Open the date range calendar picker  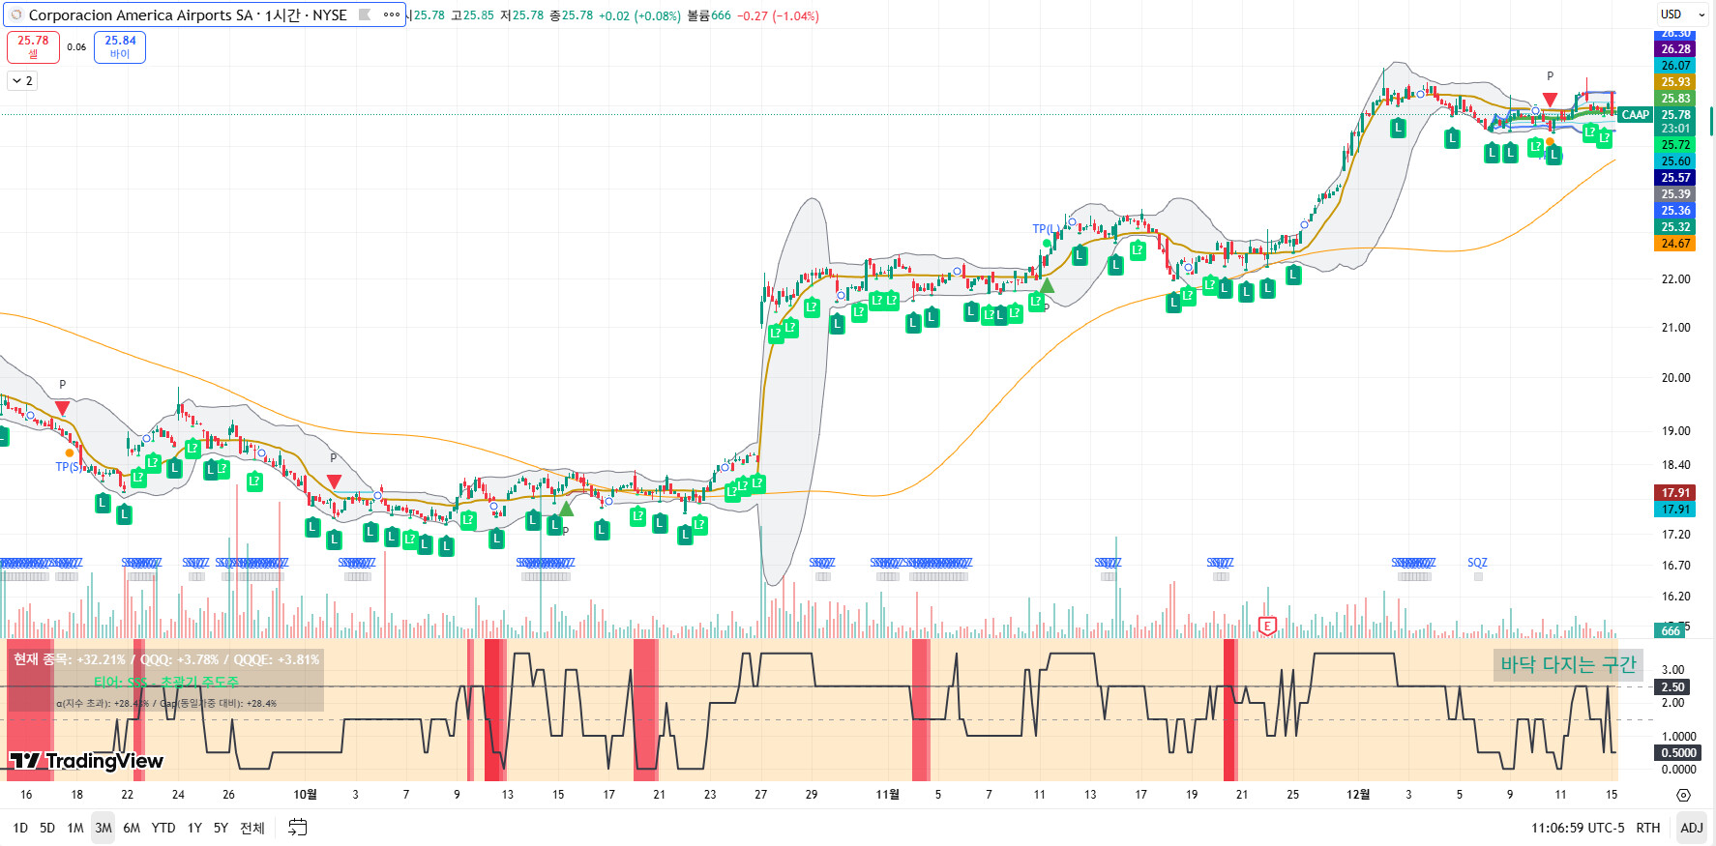pyautogui.click(x=298, y=828)
